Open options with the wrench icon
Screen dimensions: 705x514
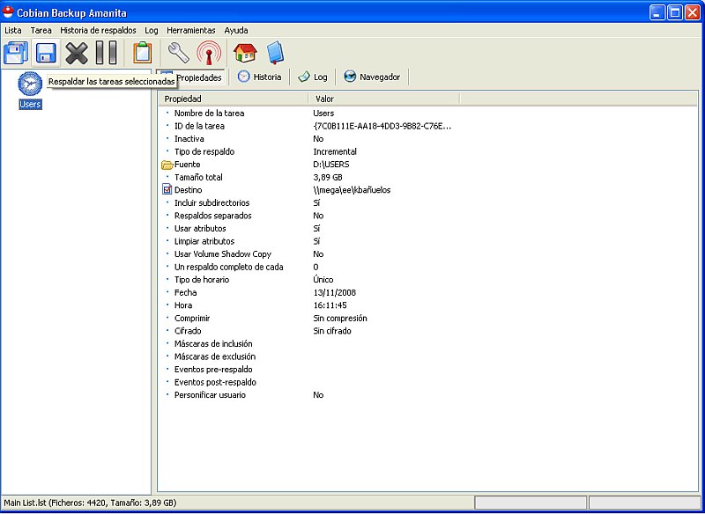(x=178, y=53)
